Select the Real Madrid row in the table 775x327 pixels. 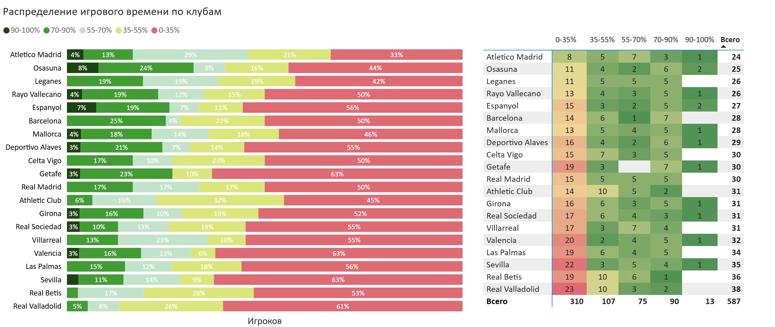coord(613,179)
